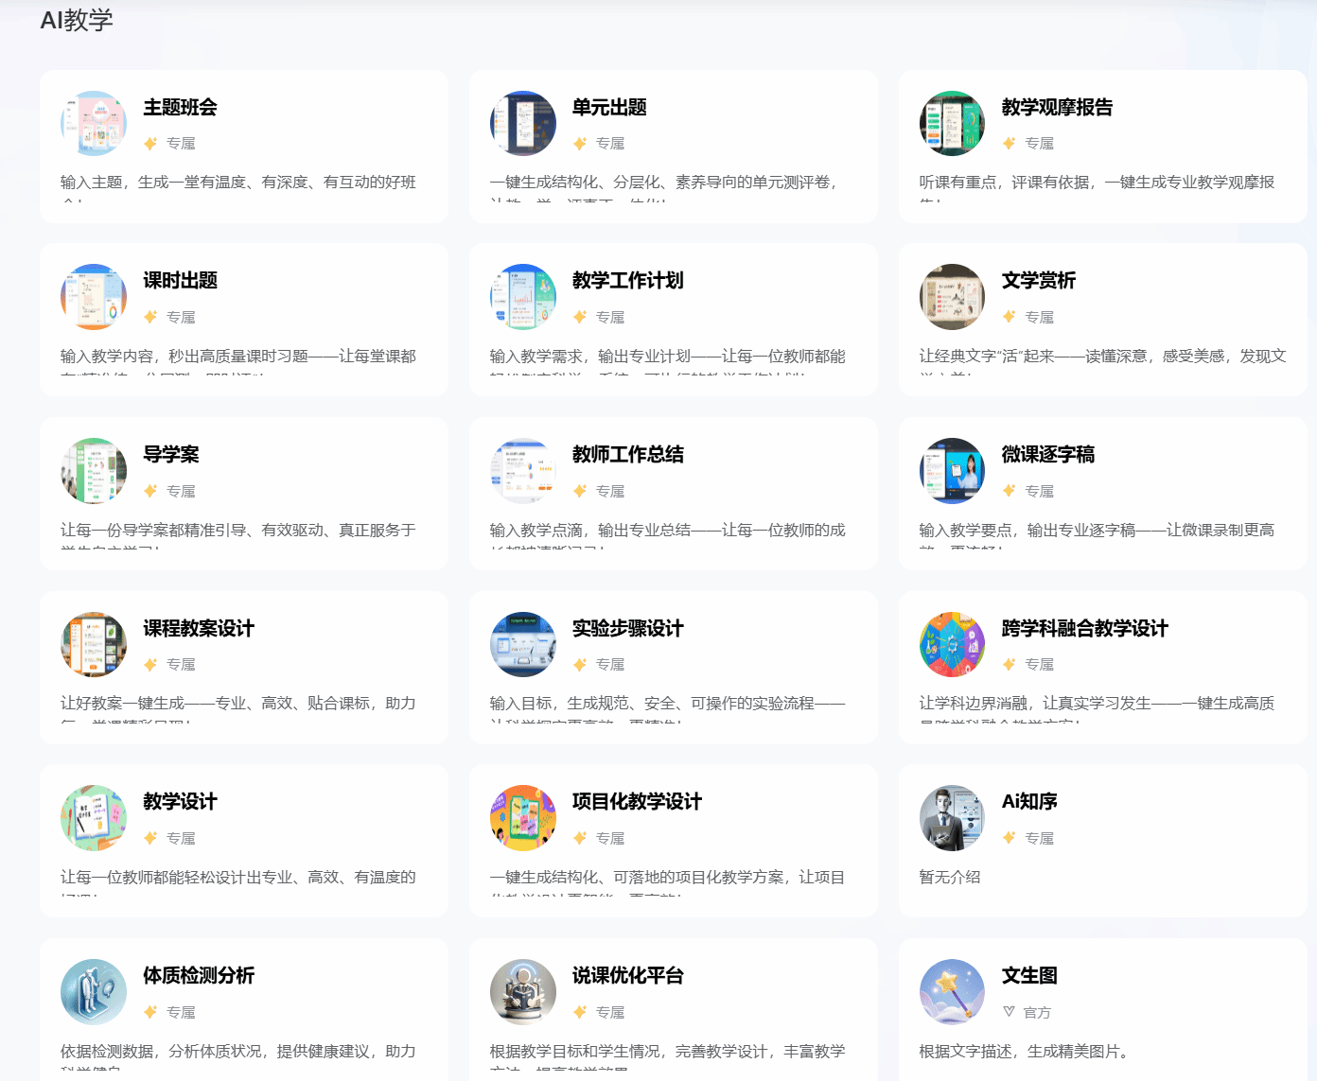Click the 跨学科融合教学设计 colorful icon
The height and width of the screenshot is (1081, 1317).
[x=952, y=645]
